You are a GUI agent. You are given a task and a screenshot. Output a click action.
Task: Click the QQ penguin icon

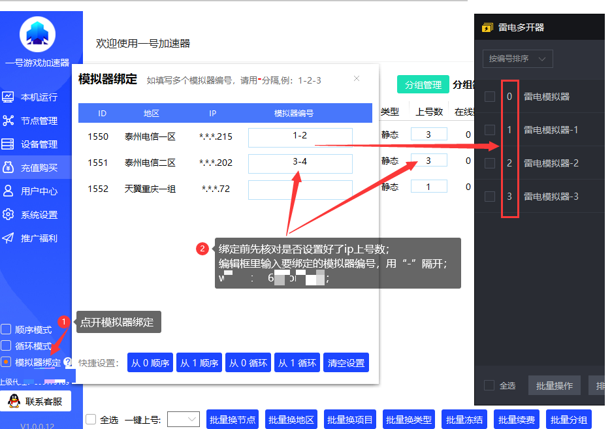(x=14, y=401)
